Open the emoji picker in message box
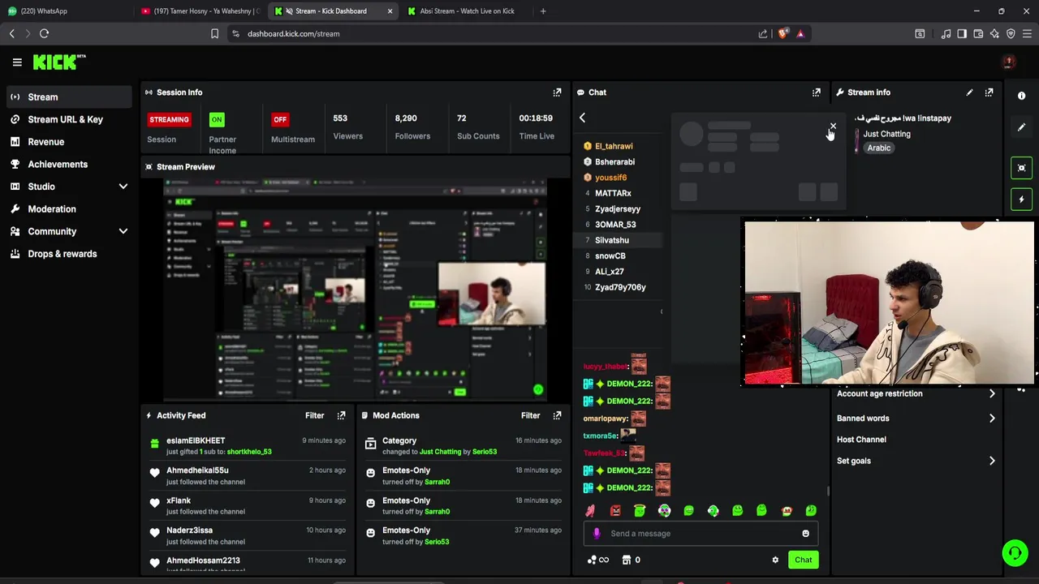Screen dimensions: 1039x584 pos(805,534)
